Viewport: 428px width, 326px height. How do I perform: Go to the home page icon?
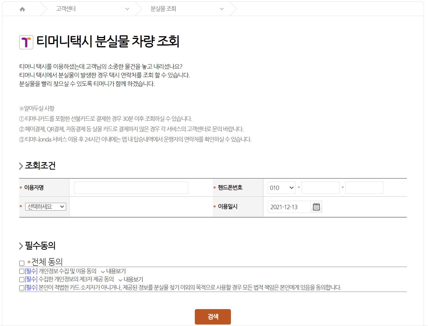(x=22, y=9)
